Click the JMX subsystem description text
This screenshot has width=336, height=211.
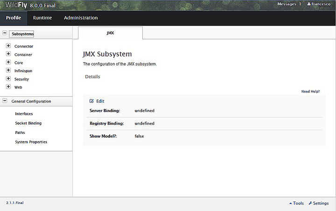pos(120,64)
